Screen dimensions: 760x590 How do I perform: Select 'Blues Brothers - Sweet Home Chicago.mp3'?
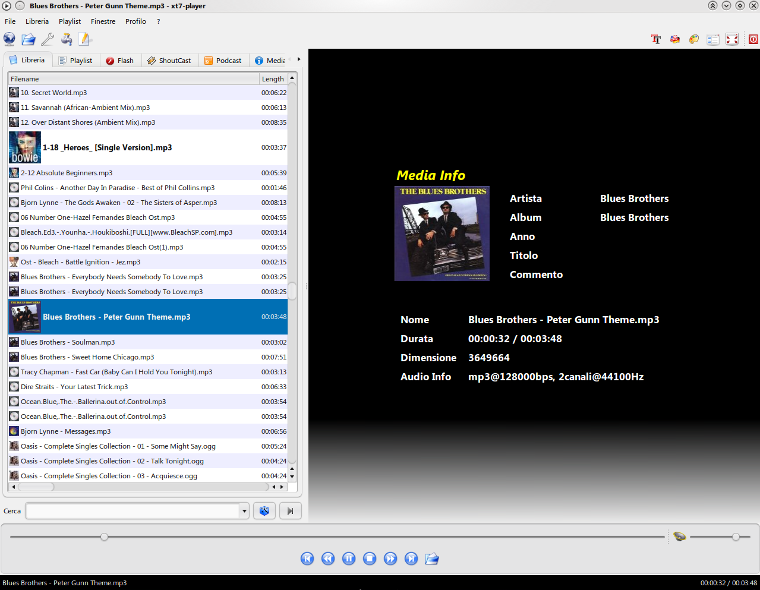coord(148,357)
